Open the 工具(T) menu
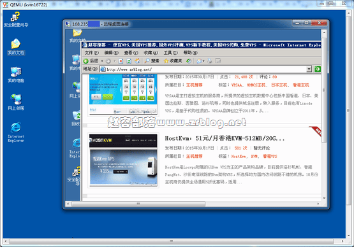Viewport: 354px width, 247px height. point(170,53)
